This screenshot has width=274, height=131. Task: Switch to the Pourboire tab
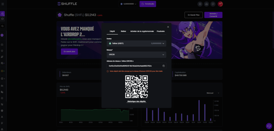pos(161,31)
